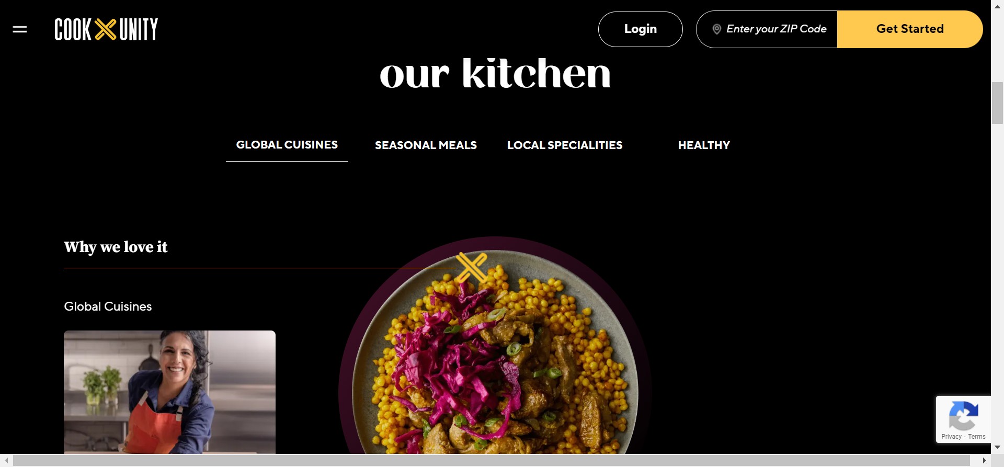Screen dimensions: 1004x467
Task: Click the chef photo thumbnail
Action: click(x=169, y=392)
